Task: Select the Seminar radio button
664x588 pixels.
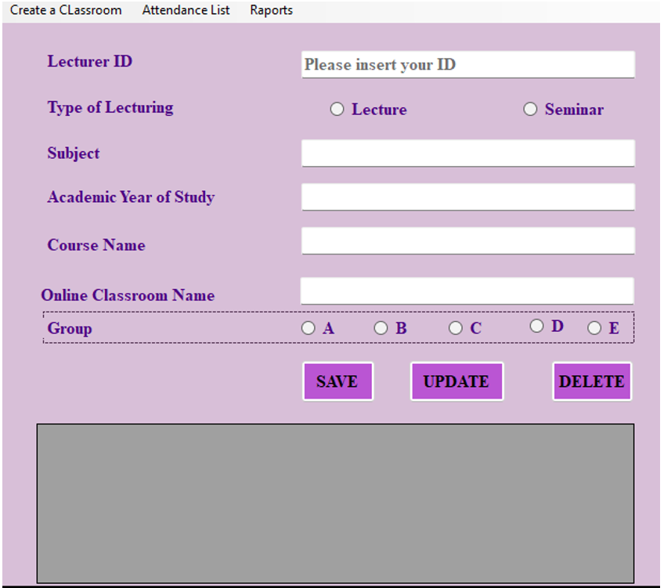Action: pyautogui.click(x=531, y=110)
